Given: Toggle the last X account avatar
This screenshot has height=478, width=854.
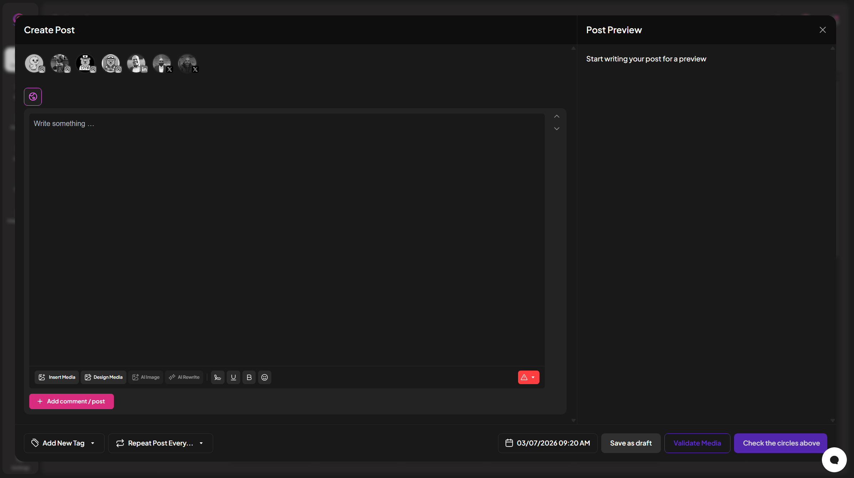Looking at the screenshot, I should click(187, 64).
